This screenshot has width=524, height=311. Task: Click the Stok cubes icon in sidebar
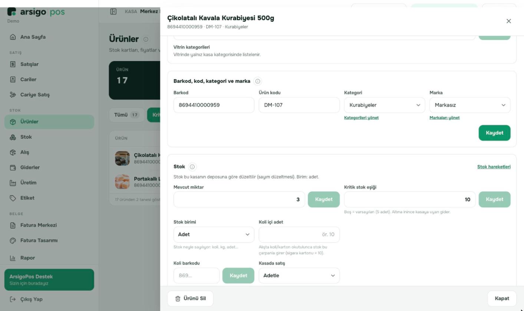[x=13, y=137]
